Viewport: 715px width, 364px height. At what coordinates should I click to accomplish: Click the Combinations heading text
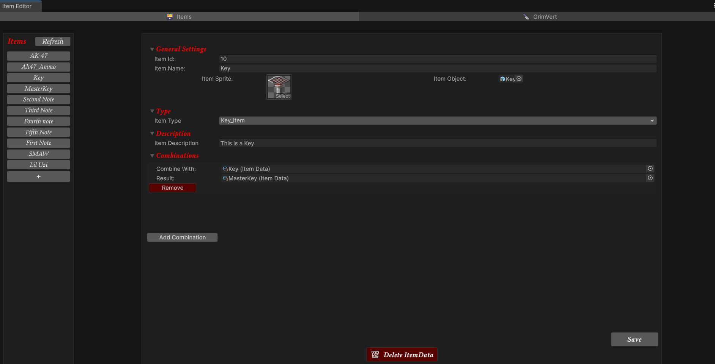(x=178, y=156)
